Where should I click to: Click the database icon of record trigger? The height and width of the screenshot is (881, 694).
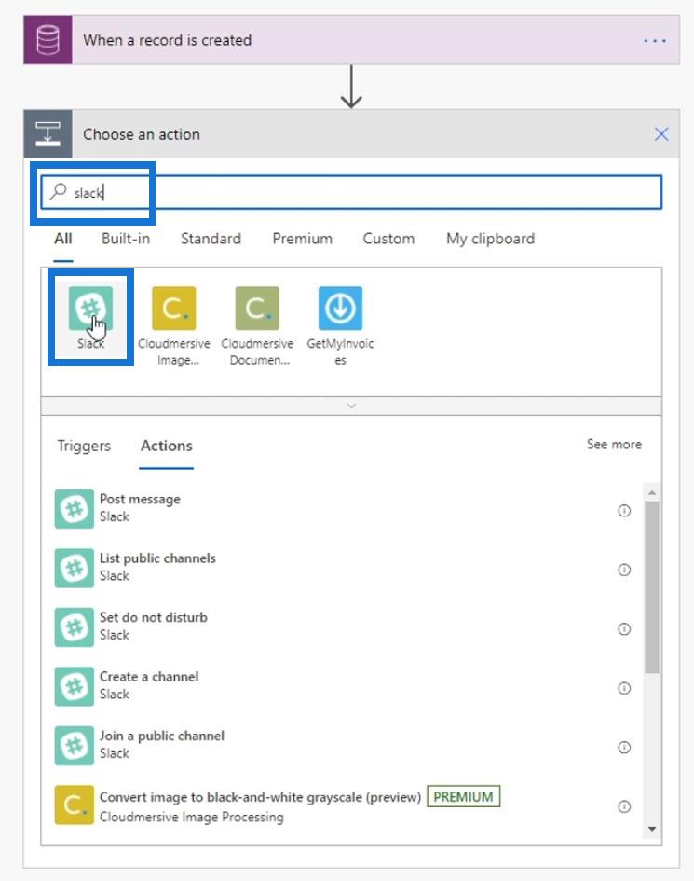[48, 40]
